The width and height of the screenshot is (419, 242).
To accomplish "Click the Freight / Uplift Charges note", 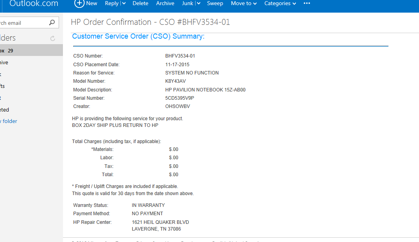I will 125,186.
